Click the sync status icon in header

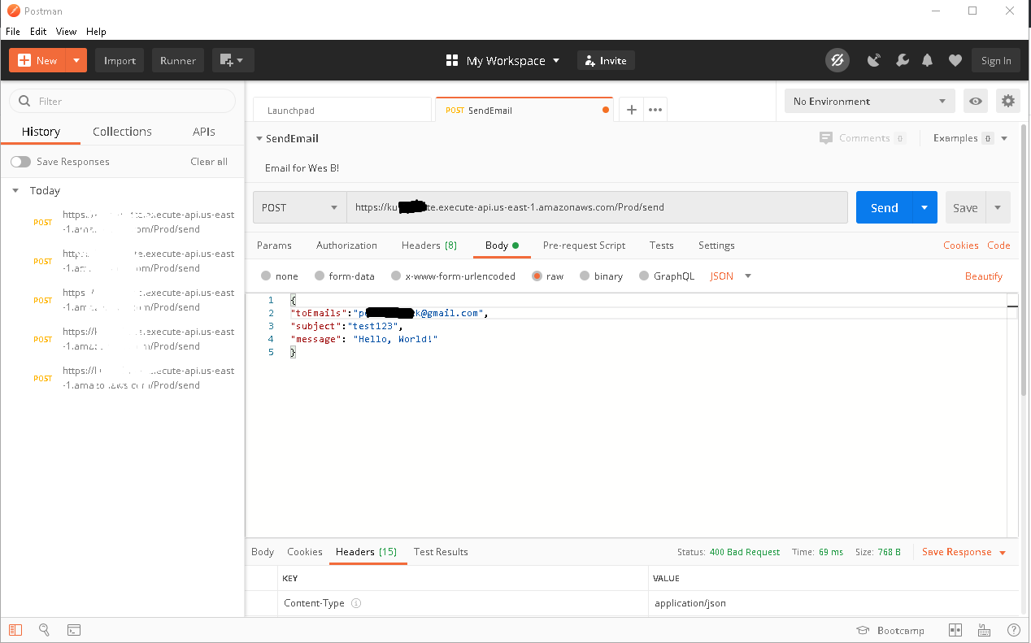click(837, 60)
